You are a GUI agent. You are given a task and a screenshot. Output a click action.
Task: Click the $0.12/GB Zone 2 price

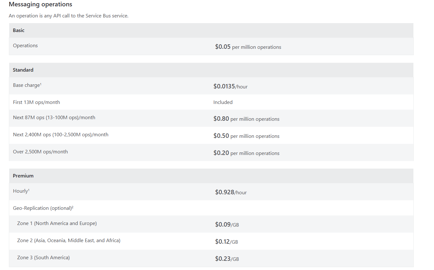tap(226, 242)
